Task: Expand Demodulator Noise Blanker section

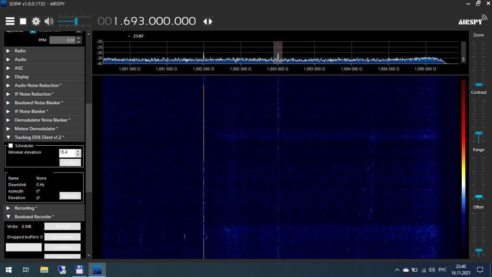Action: 44,120
